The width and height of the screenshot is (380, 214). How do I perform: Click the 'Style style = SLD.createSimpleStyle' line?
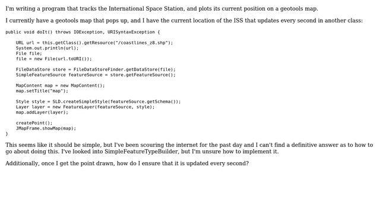99,102
